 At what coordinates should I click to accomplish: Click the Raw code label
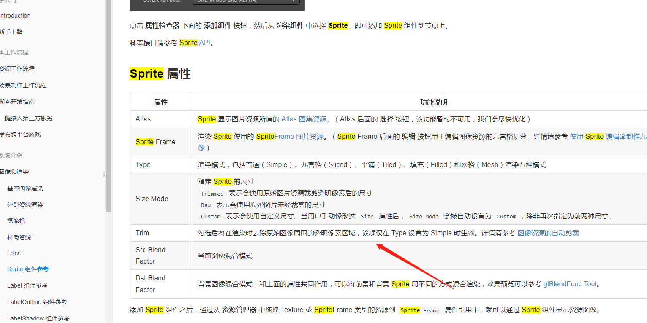[x=206, y=205]
